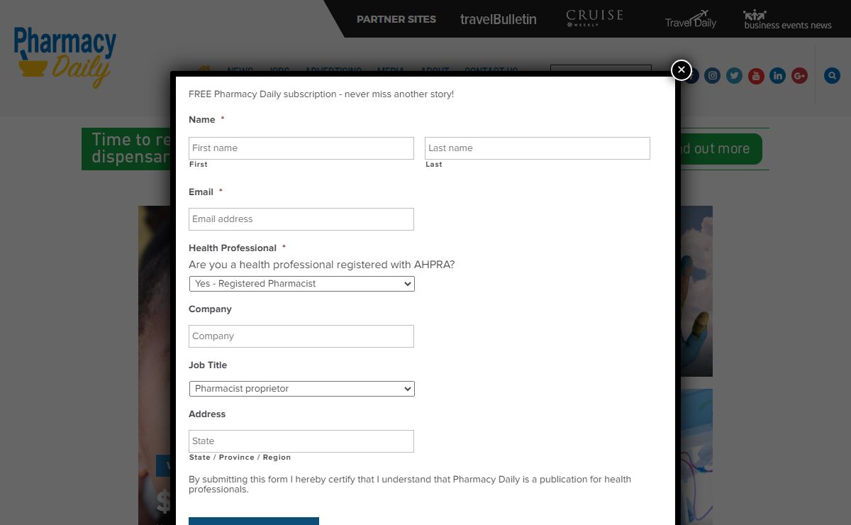The image size is (851, 525).
Task: Expand the Health Professional dropdown
Action: click(301, 284)
